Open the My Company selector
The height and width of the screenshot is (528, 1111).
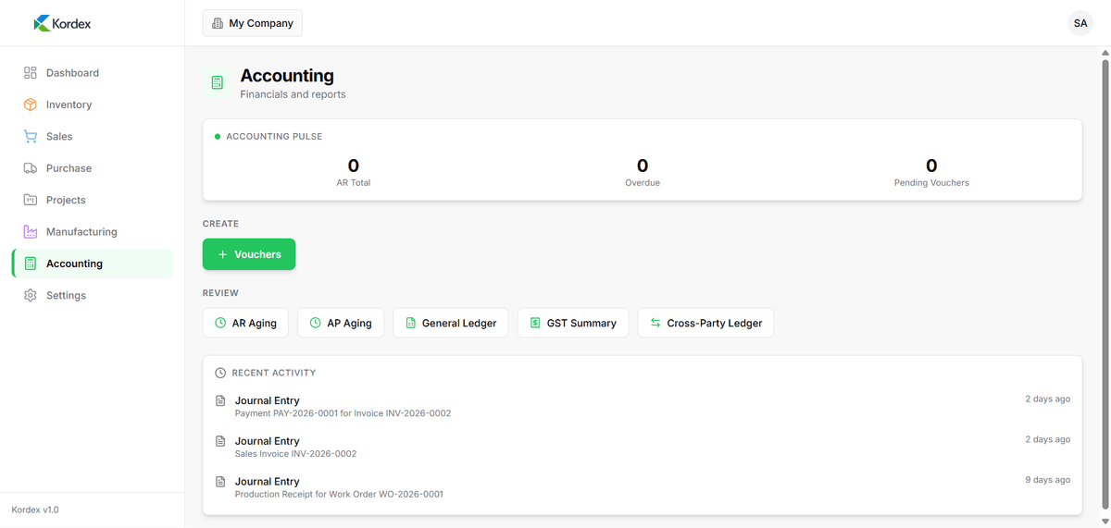pyautogui.click(x=252, y=23)
